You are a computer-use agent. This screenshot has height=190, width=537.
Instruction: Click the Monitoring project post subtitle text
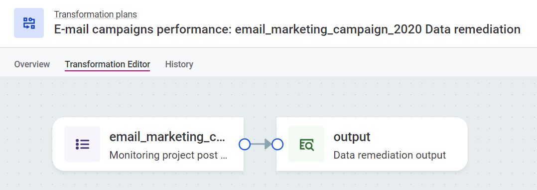point(168,155)
